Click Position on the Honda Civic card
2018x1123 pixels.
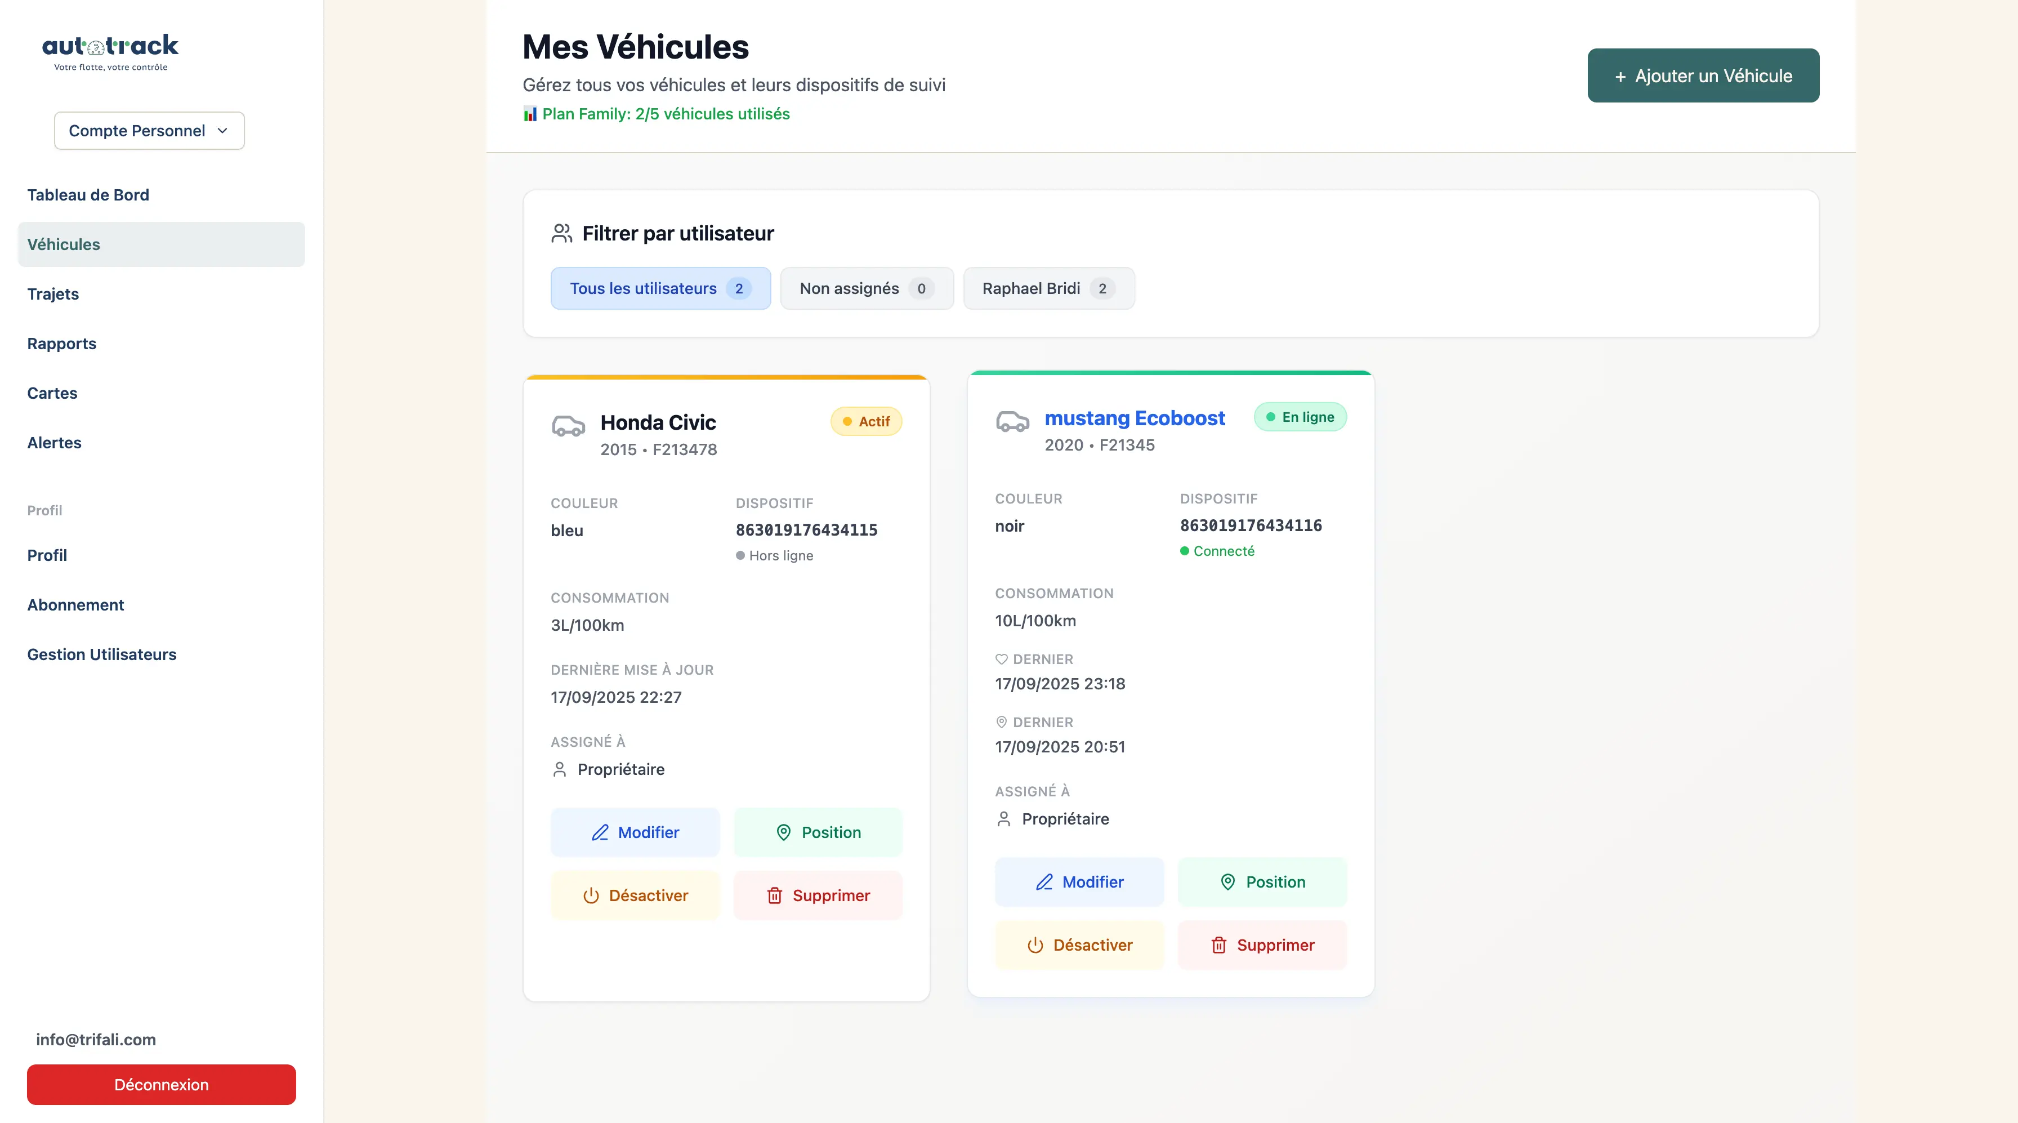(818, 832)
